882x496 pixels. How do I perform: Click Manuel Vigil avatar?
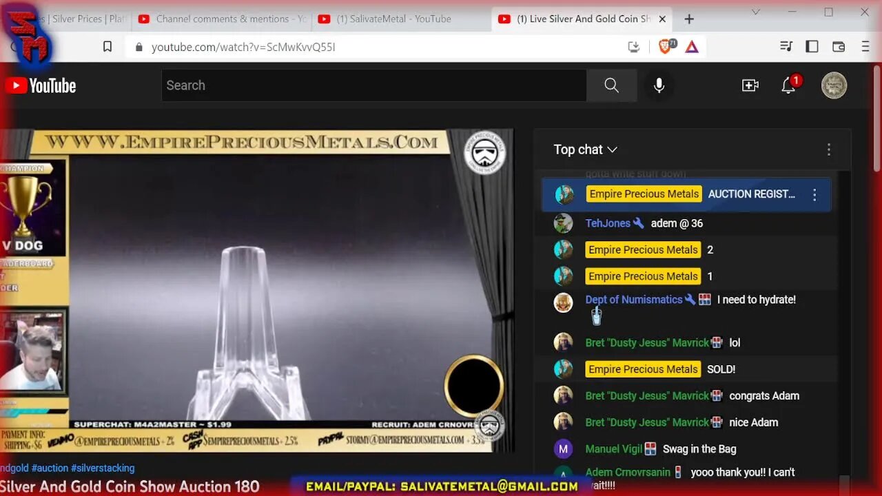click(564, 449)
